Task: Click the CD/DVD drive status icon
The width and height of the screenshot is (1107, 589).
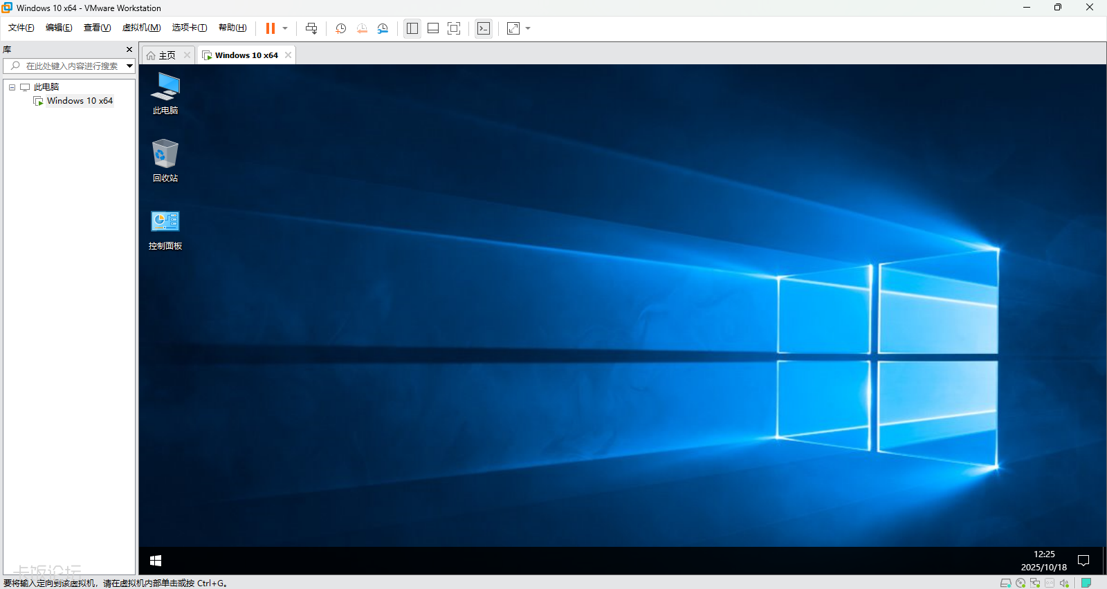Action: coord(1021,583)
